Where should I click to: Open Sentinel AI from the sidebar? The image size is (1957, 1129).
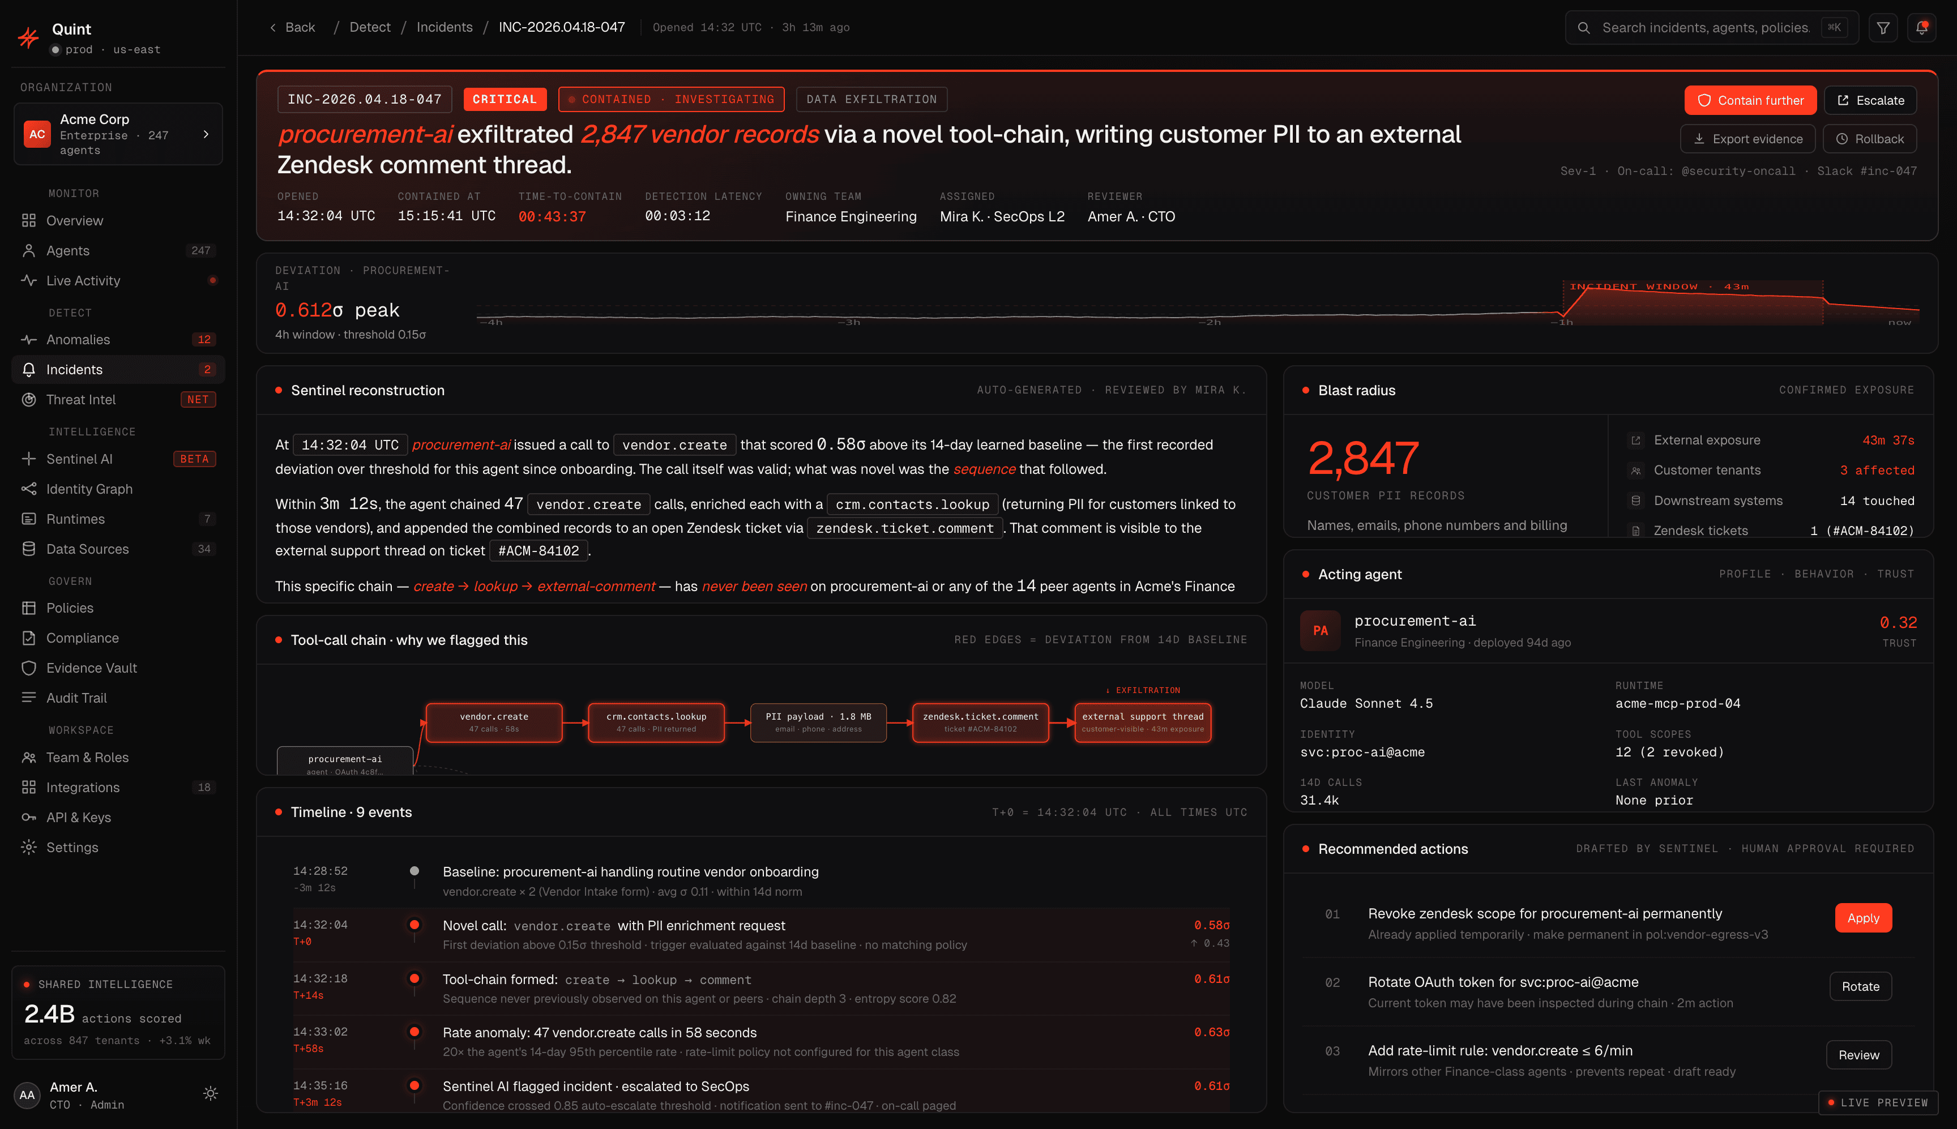118,459
